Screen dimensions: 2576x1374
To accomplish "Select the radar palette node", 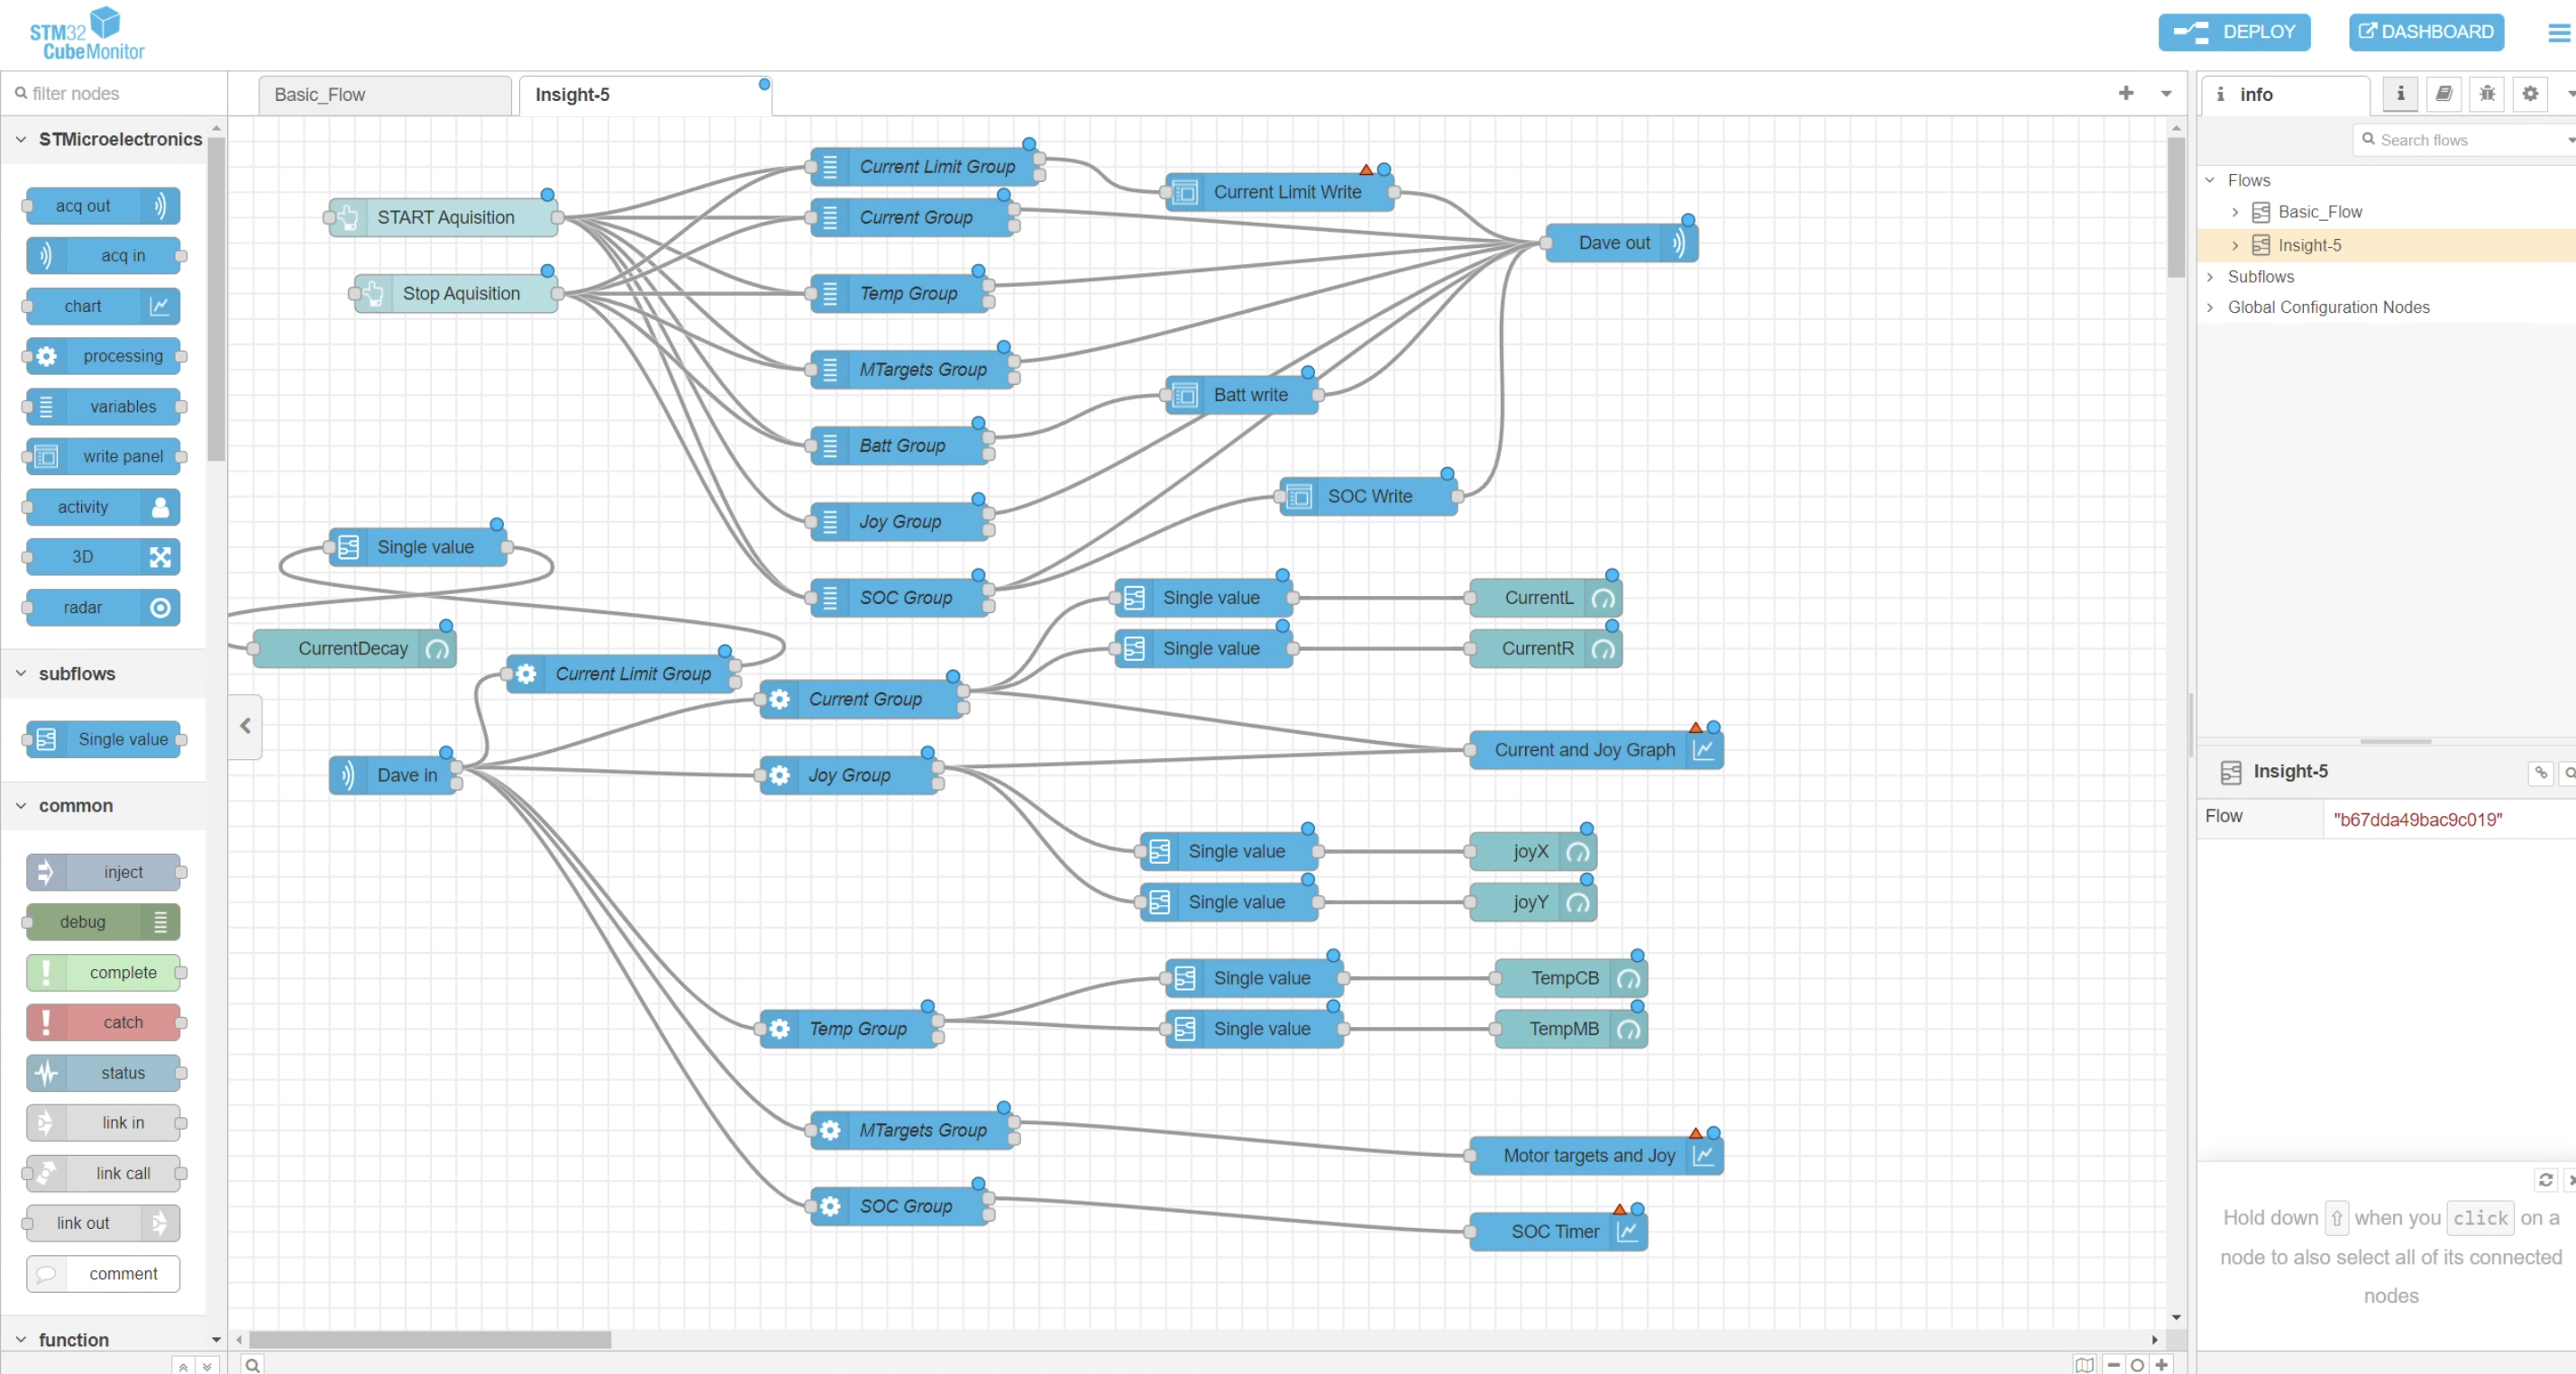I will click(x=103, y=608).
